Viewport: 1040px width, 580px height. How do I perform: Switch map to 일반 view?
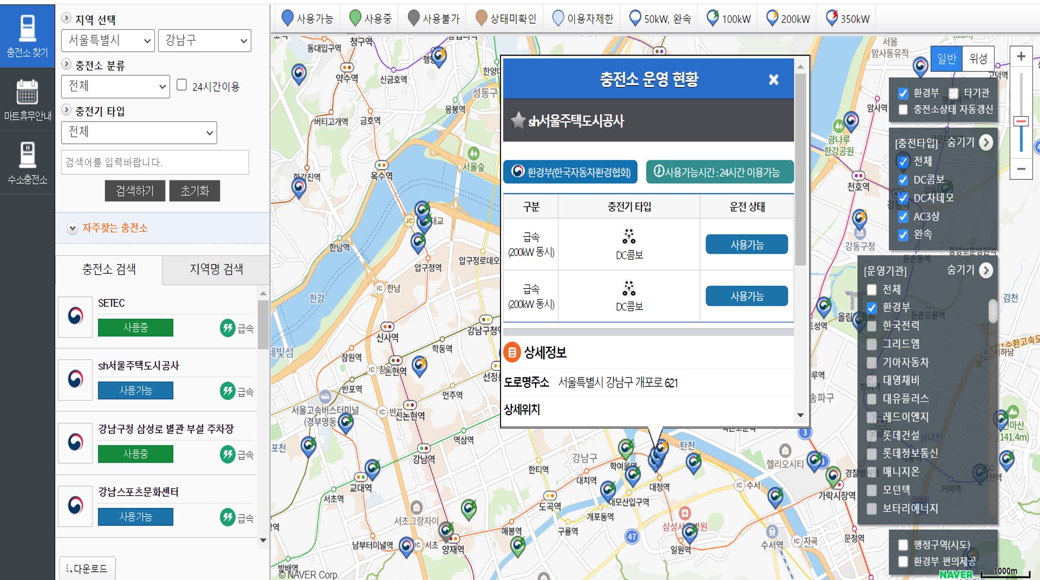946,58
